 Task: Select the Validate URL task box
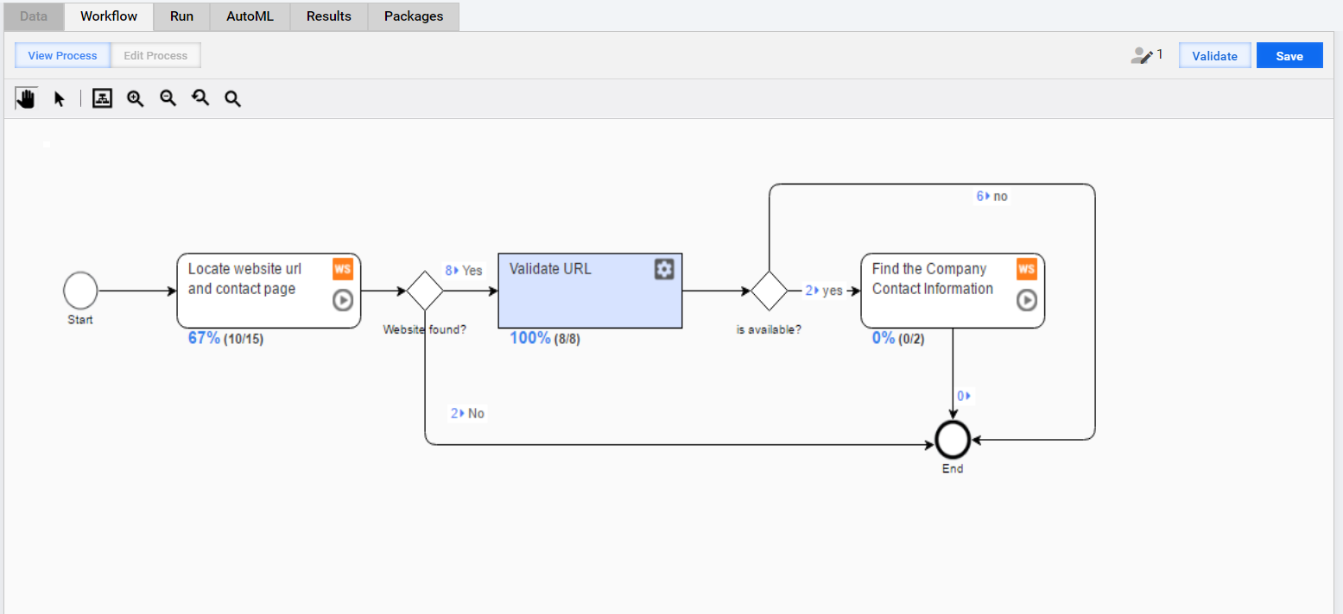[590, 291]
